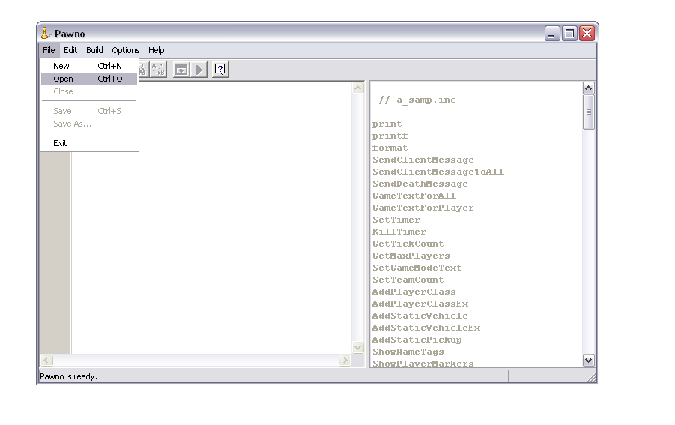Select GetMaxPlayers in the function list
Screen dimensions: 675x425
[x=411, y=256]
